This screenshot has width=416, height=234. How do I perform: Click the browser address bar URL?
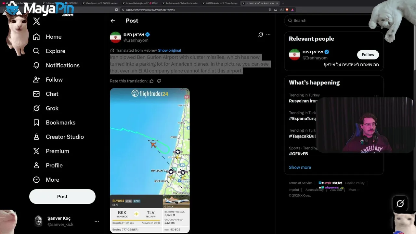click(x=150, y=10)
